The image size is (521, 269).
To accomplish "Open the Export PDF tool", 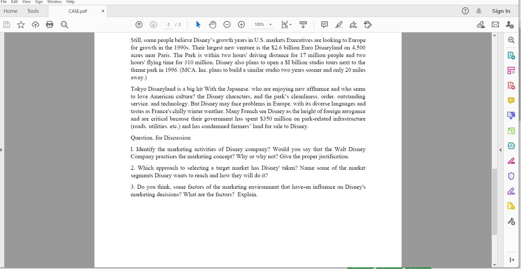I will point(511,55).
